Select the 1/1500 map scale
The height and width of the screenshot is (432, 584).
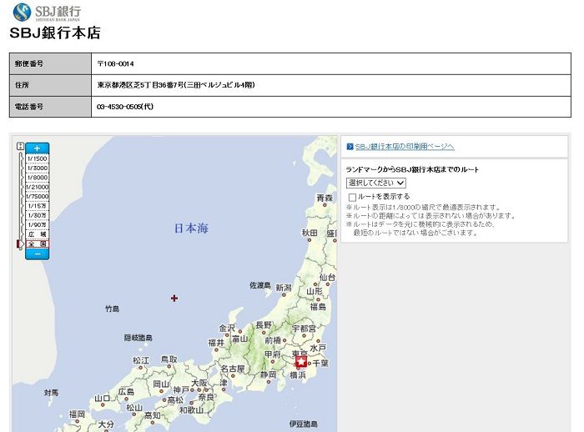point(38,158)
